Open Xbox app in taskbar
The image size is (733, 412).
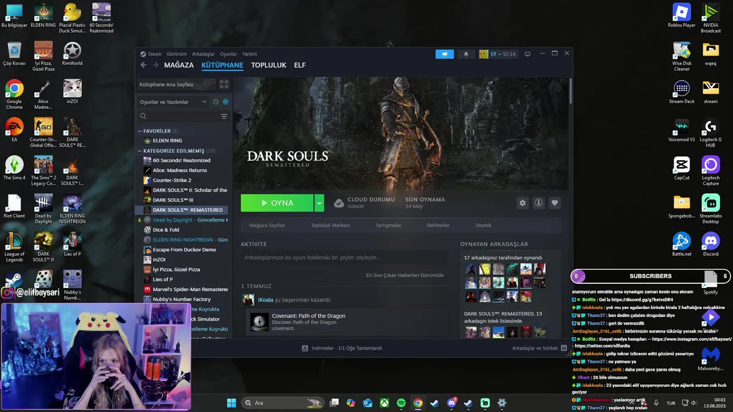click(x=384, y=403)
